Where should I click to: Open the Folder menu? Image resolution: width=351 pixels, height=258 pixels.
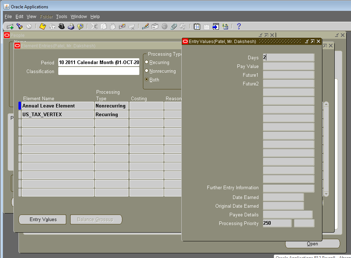pyautogui.click(x=46, y=17)
